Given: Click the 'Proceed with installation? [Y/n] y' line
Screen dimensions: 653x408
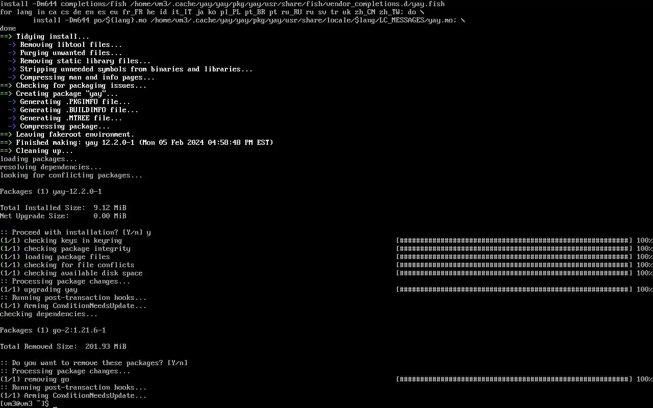Looking at the screenshot, I should (76, 233).
